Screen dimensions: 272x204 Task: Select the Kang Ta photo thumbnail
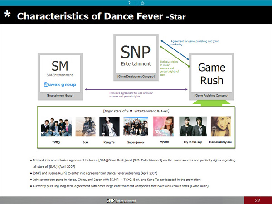[x=109, y=126]
